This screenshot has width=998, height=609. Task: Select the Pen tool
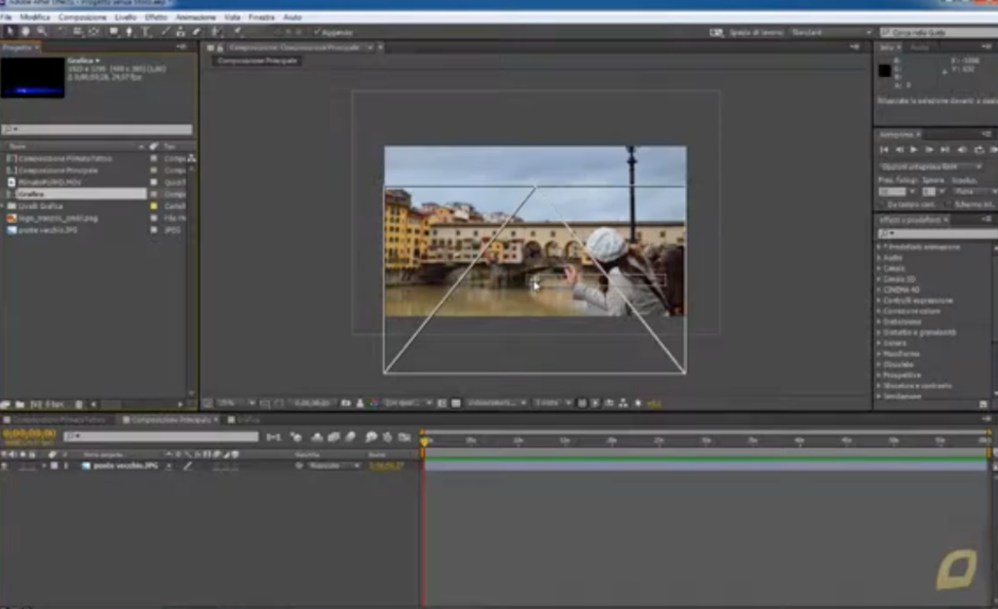[x=130, y=31]
